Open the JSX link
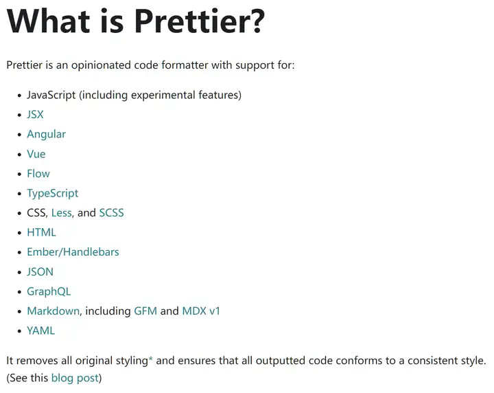The width and height of the screenshot is (494, 393). click(x=35, y=115)
